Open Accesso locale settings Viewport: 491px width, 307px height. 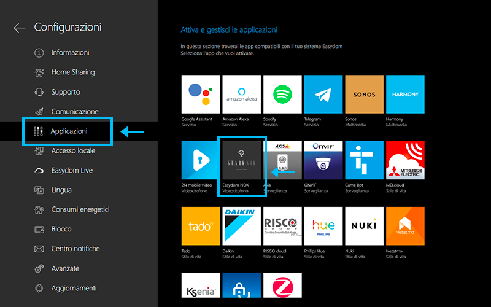[x=73, y=151]
